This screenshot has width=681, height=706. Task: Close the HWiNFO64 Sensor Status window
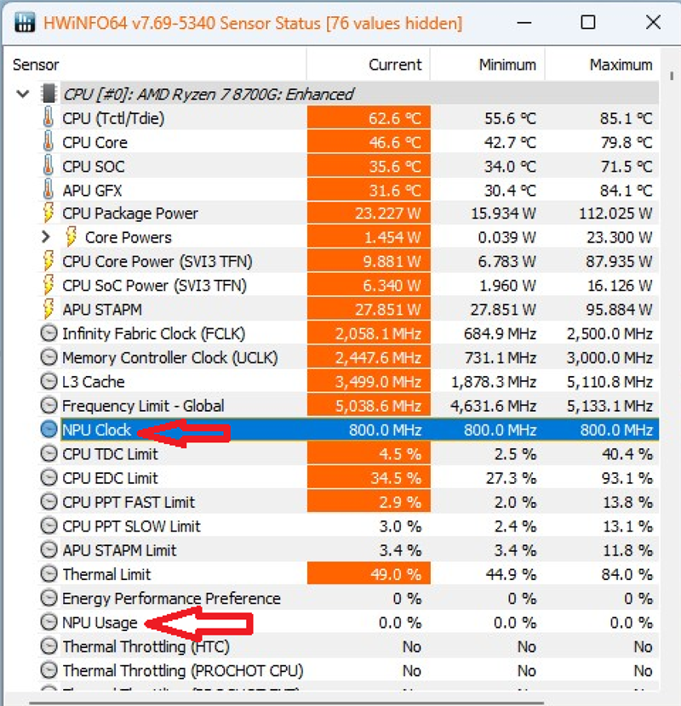tap(653, 22)
